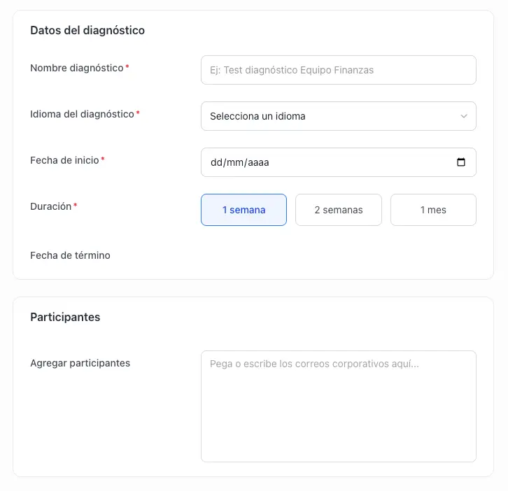Click the participants email textarea

(339, 406)
